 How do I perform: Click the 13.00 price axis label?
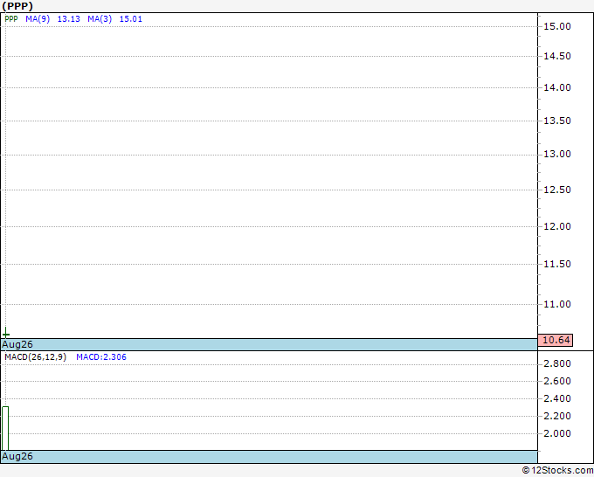(x=557, y=154)
